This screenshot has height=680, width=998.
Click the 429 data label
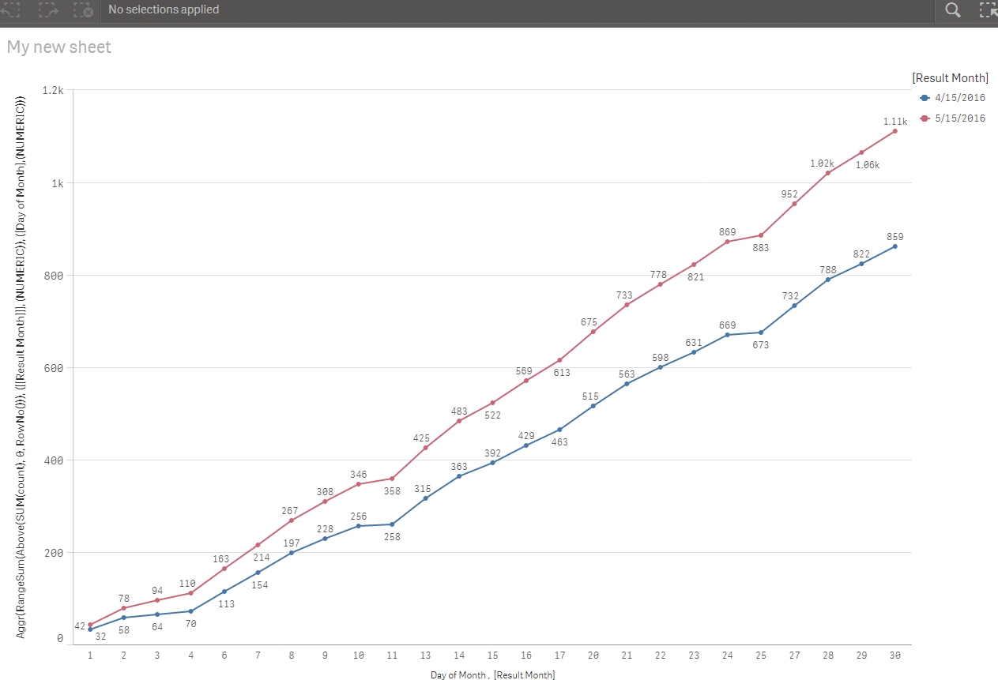526,436
